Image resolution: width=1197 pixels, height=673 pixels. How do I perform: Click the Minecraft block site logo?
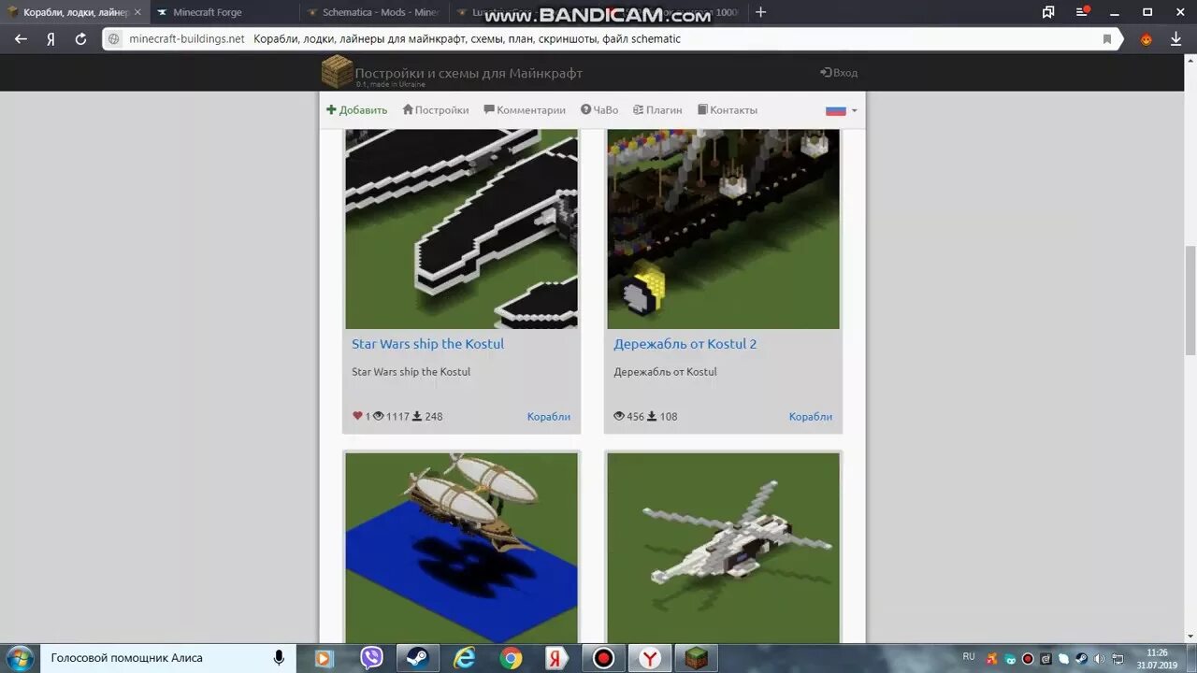(337, 72)
